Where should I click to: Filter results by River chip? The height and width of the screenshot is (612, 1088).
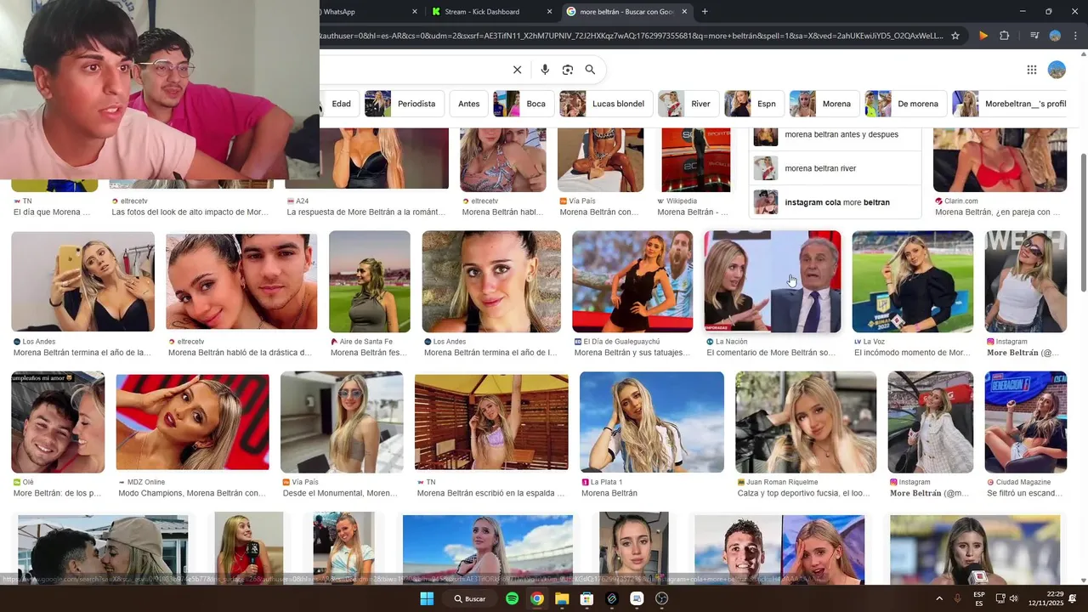click(x=688, y=104)
